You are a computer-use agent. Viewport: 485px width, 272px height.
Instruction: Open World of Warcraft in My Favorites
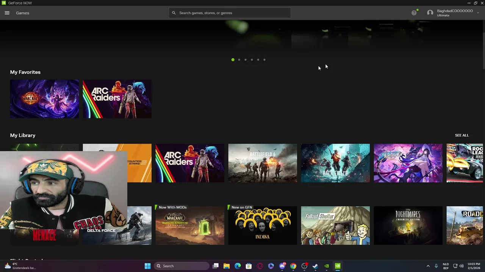click(x=44, y=99)
